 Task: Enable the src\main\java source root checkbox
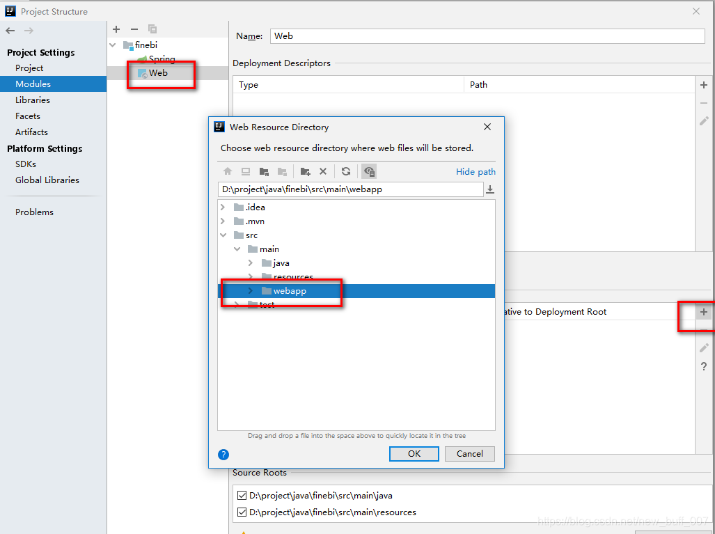point(240,495)
